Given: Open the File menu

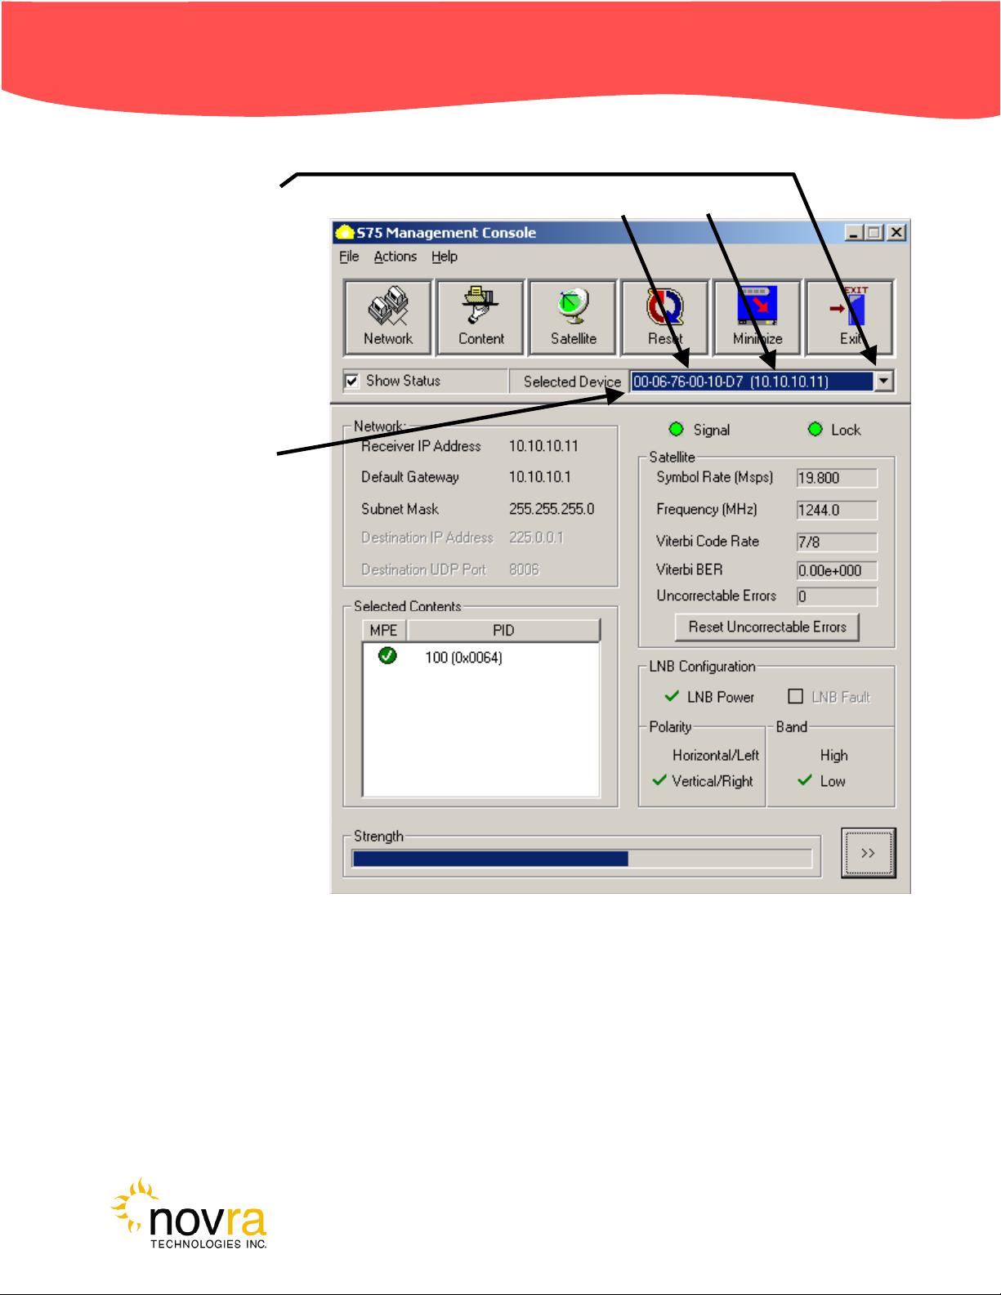Looking at the screenshot, I should tap(349, 257).
